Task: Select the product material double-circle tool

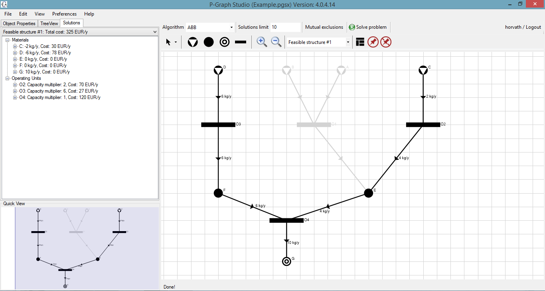Action: pos(225,42)
